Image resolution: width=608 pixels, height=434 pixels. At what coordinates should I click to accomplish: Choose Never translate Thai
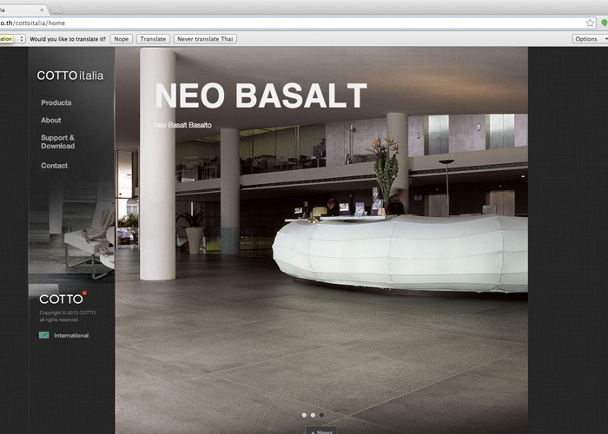205,39
